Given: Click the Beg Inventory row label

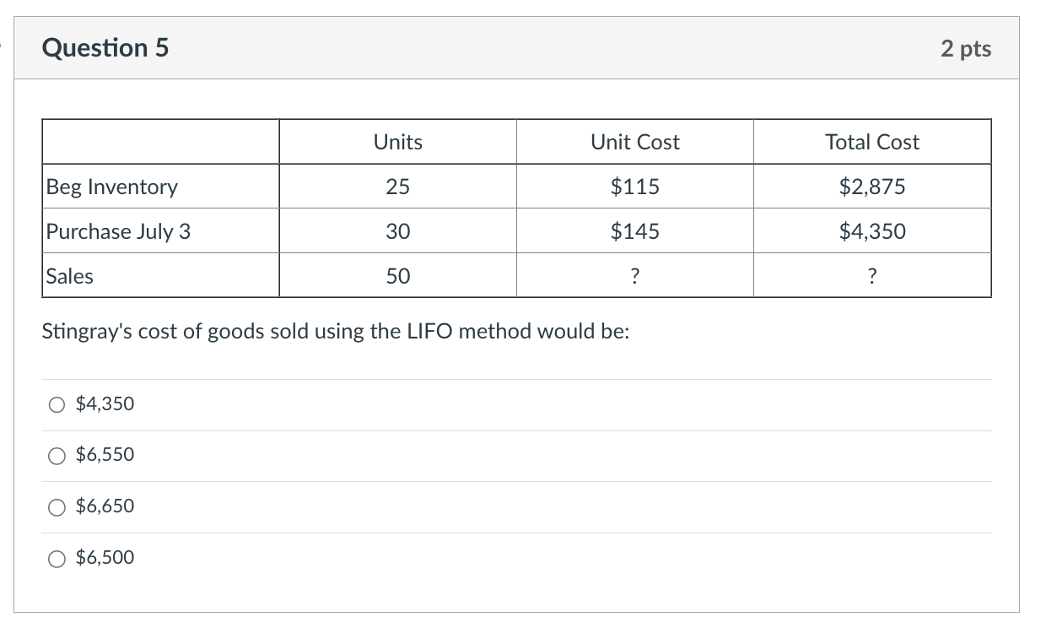Looking at the screenshot, I should 112,187.
